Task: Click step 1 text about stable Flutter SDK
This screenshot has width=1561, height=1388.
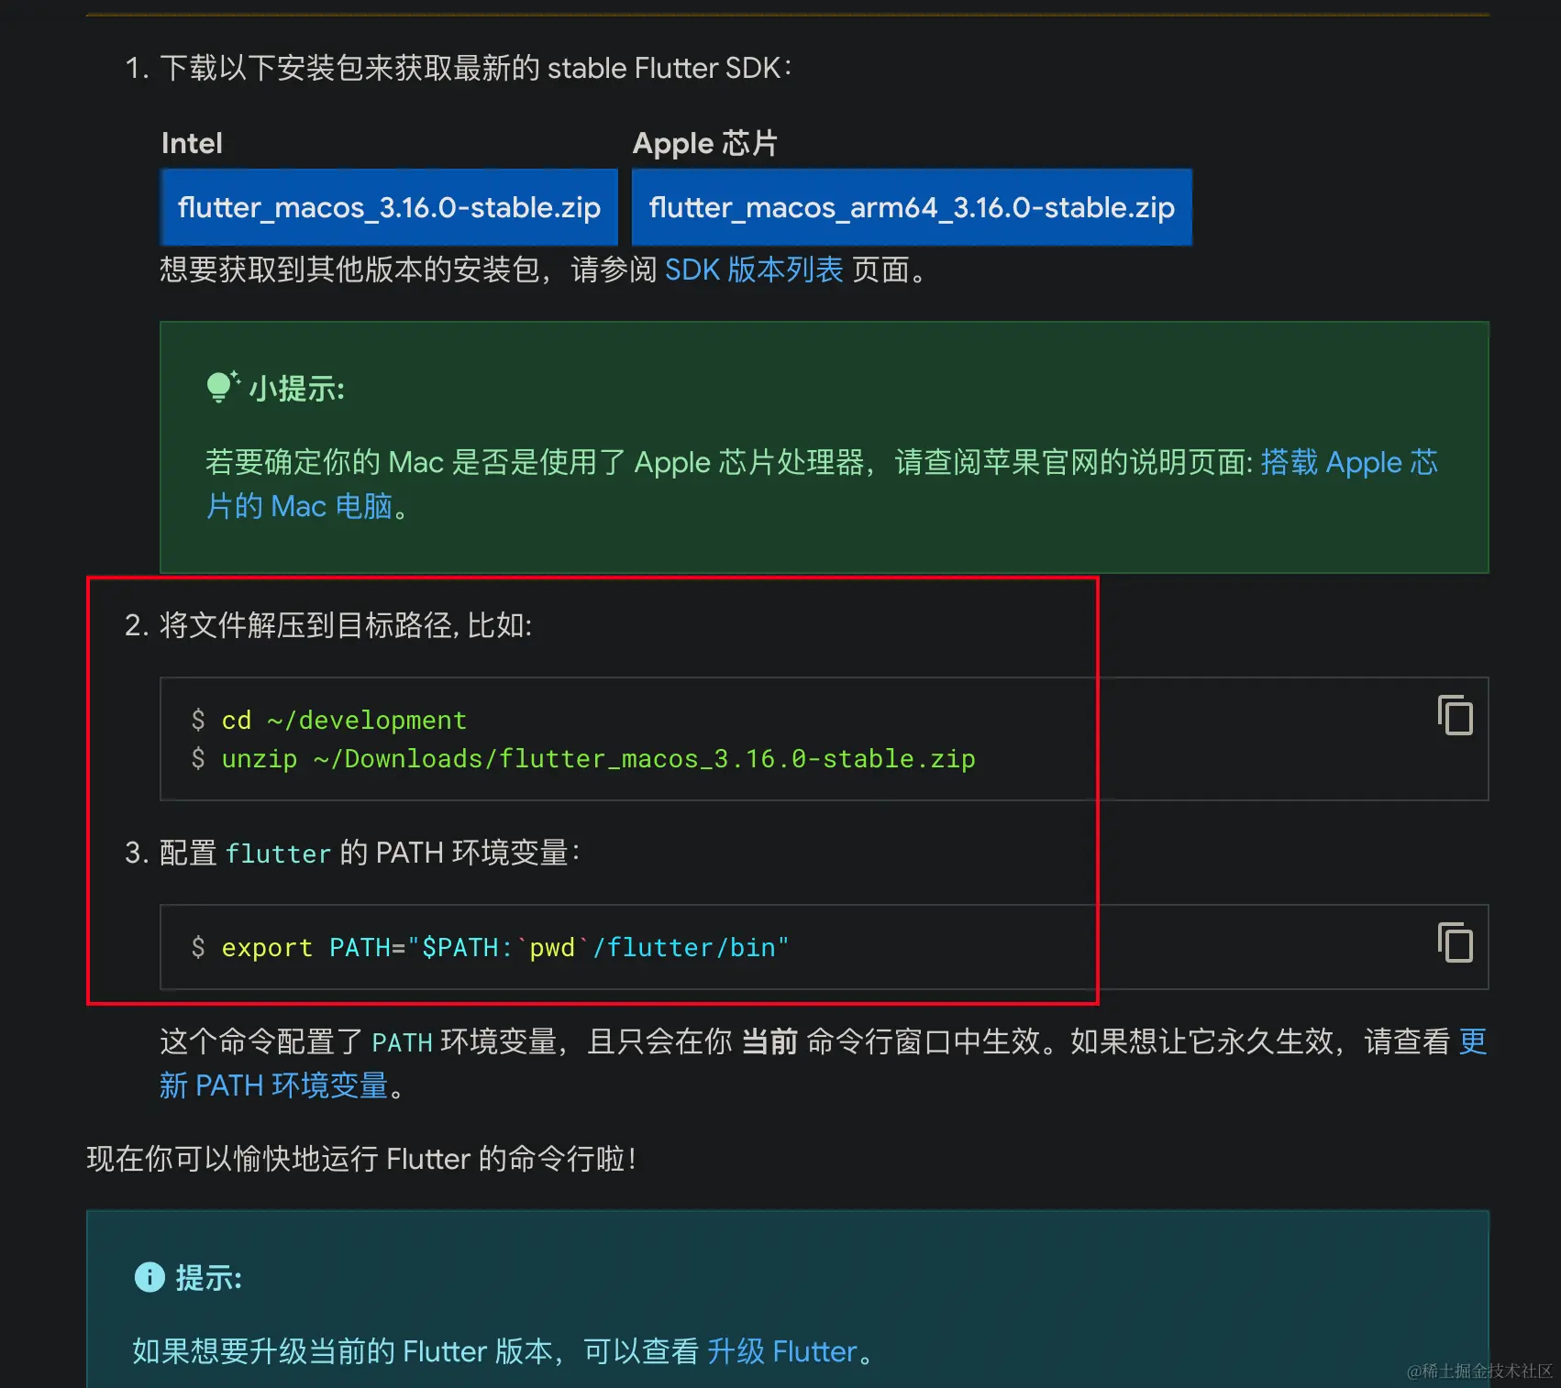Action: click(475, 68)
